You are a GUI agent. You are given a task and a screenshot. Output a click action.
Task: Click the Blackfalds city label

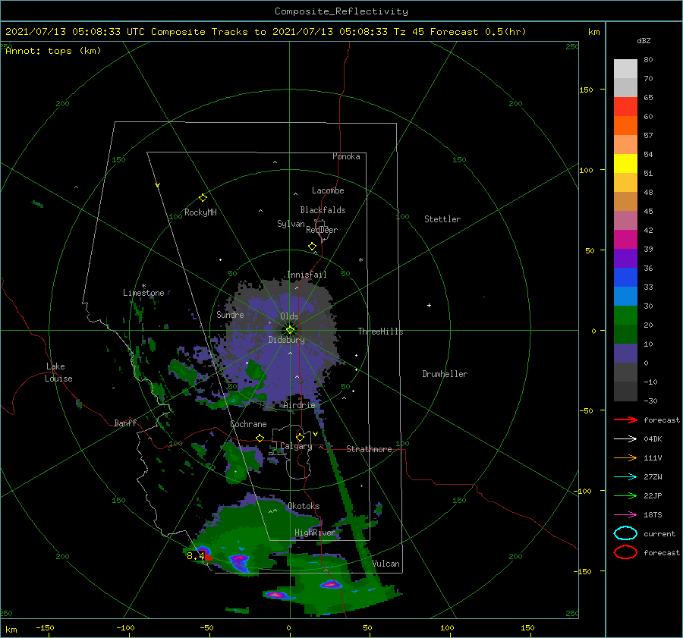323,210
